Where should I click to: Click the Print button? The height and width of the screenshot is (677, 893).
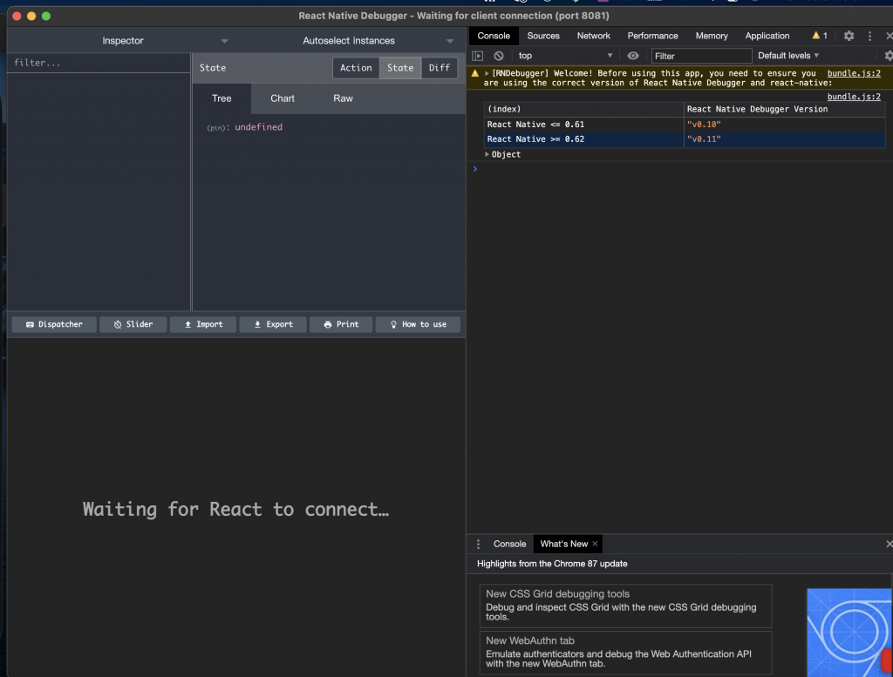click(x=341, y=324)
